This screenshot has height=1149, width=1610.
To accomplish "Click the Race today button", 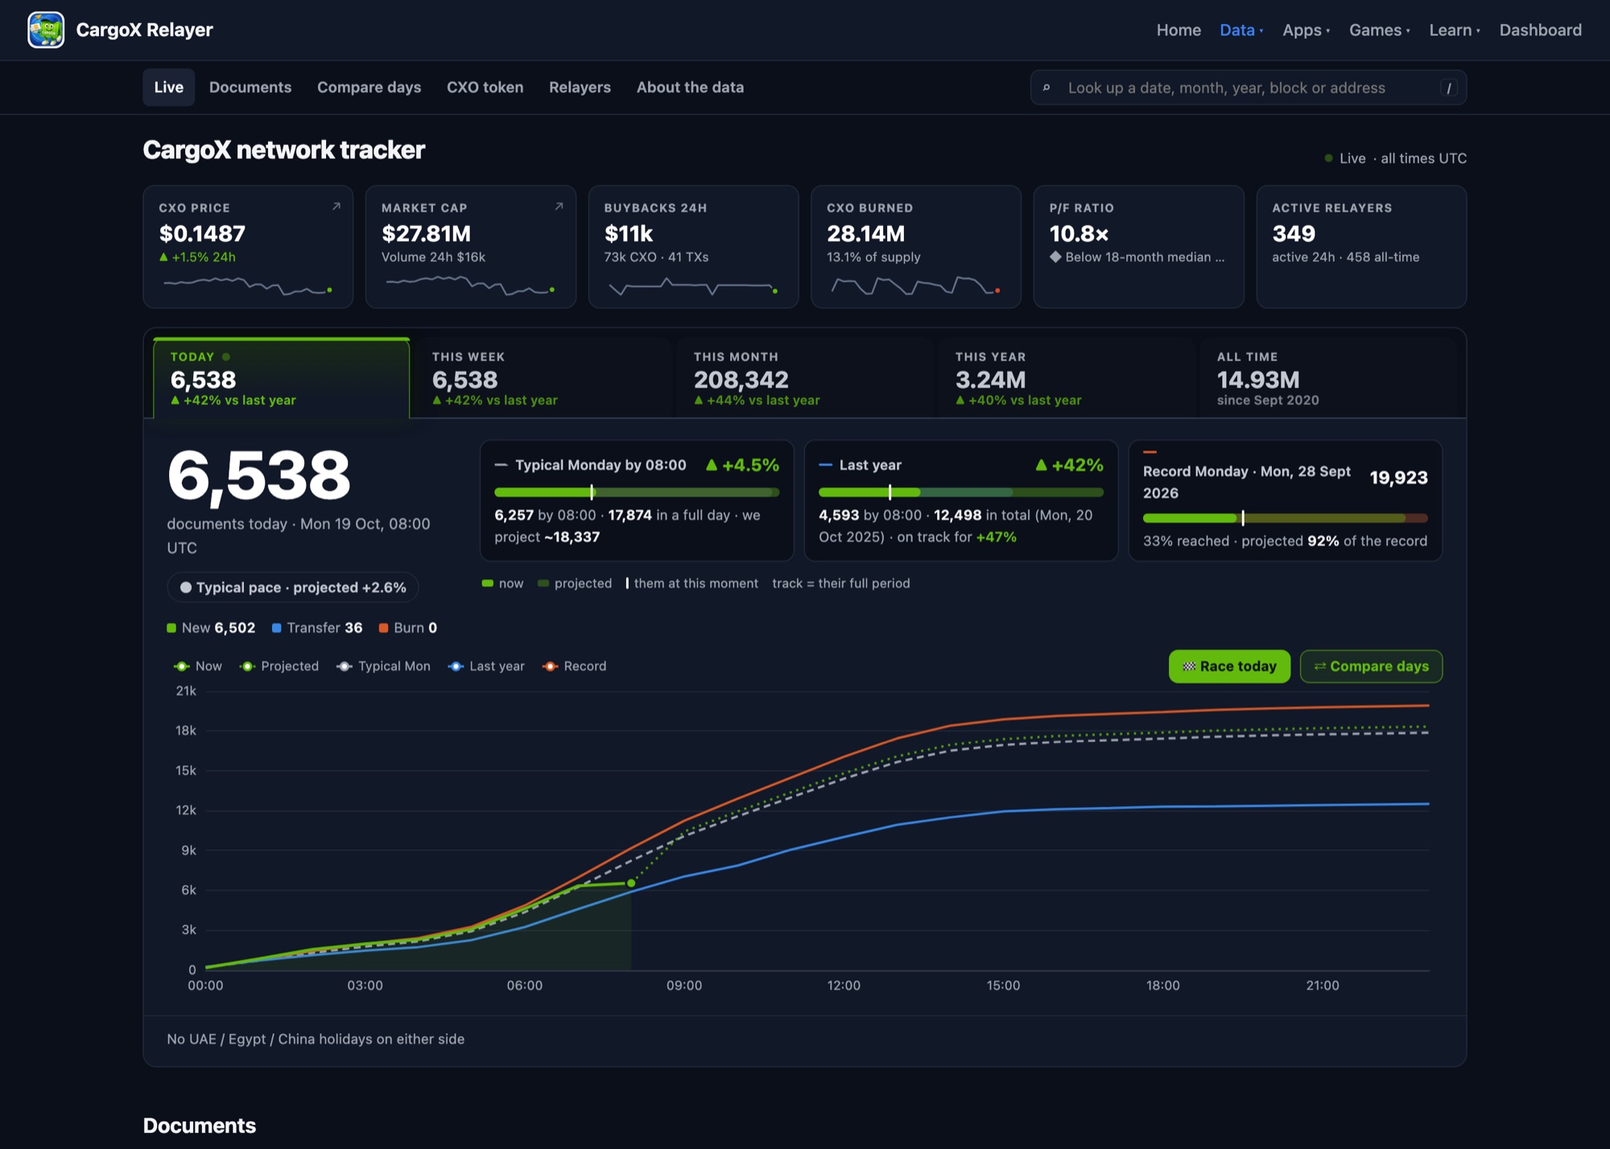I will pos(1229,666).
